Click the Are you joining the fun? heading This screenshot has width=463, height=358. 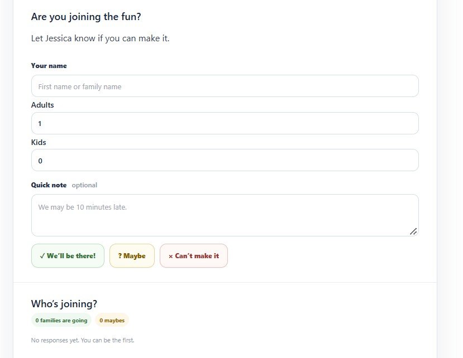86,17
